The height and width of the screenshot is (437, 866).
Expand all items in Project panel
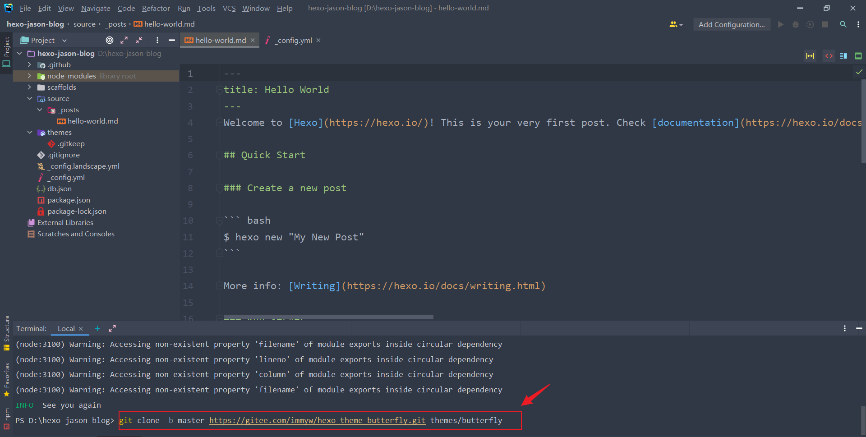tap(124, 40)
